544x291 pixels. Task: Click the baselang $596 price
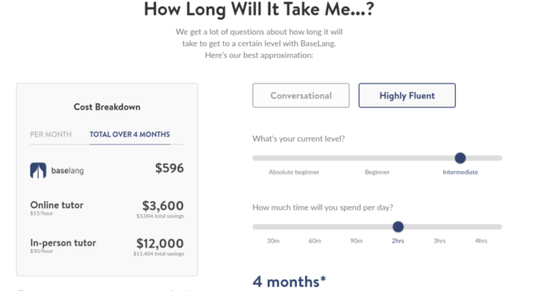coord(170,168)
